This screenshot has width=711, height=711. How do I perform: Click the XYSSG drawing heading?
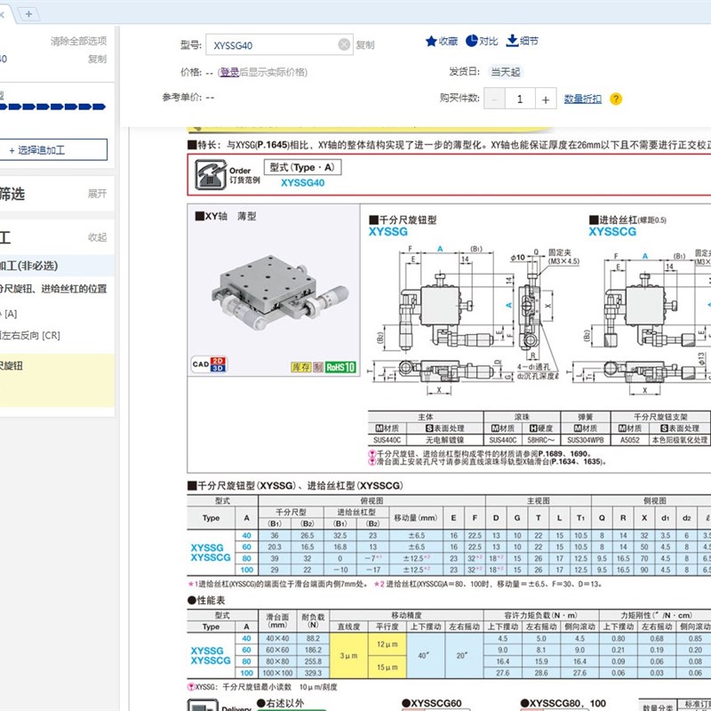(388, 232)
